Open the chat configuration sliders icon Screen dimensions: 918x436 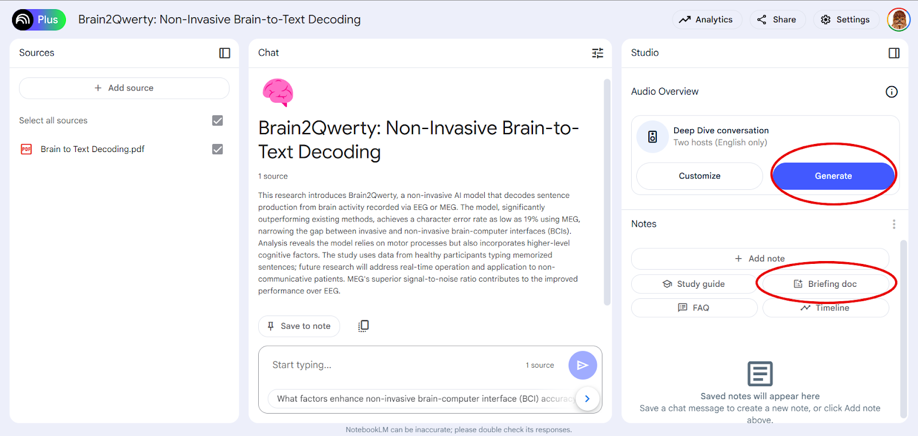coord(598,53)
